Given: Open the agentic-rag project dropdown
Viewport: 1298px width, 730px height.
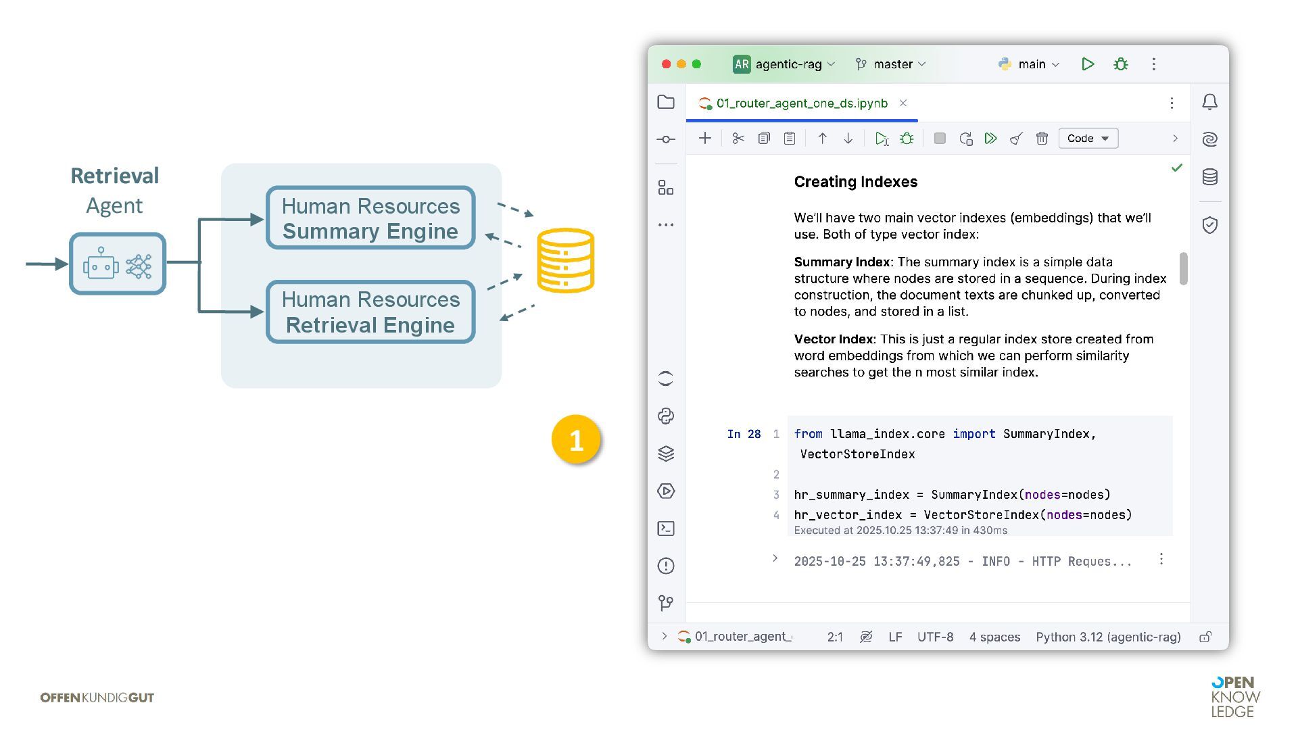Looking at the screenshot, I should 785,64.
